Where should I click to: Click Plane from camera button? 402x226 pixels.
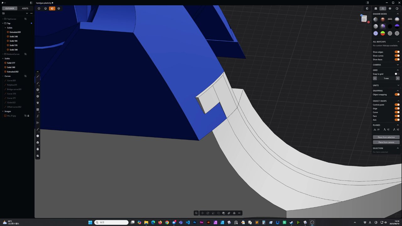point(386,142)
